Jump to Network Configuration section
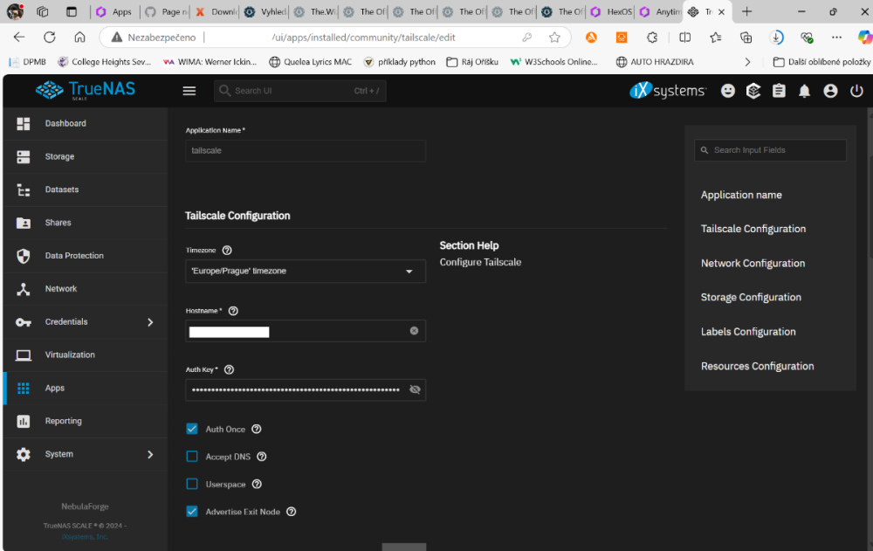The width and height of the screenshot is (873, 551). pyautogui.click(x=753, y=263)
